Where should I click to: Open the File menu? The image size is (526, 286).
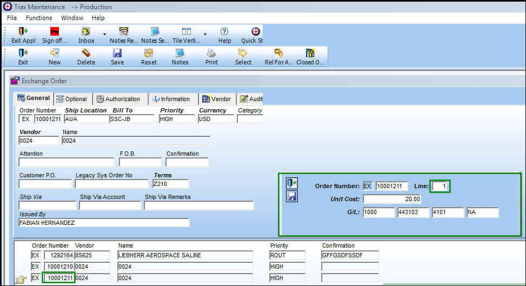(12, 18)
